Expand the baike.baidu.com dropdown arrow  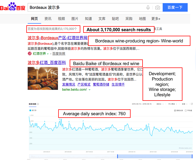click(x=90, y=90)
